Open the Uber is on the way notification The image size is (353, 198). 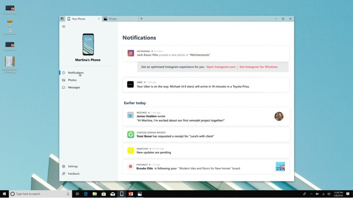(x=206, y=85)
